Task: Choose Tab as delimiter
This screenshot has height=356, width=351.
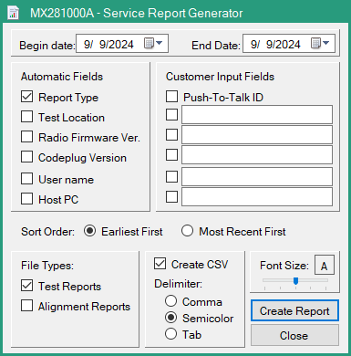Action: click(x=171, y=334)
